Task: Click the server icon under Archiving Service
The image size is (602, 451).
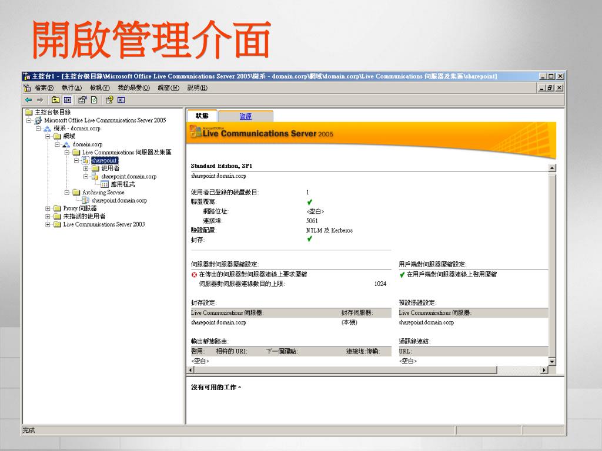Action: [x=86, y=201]
